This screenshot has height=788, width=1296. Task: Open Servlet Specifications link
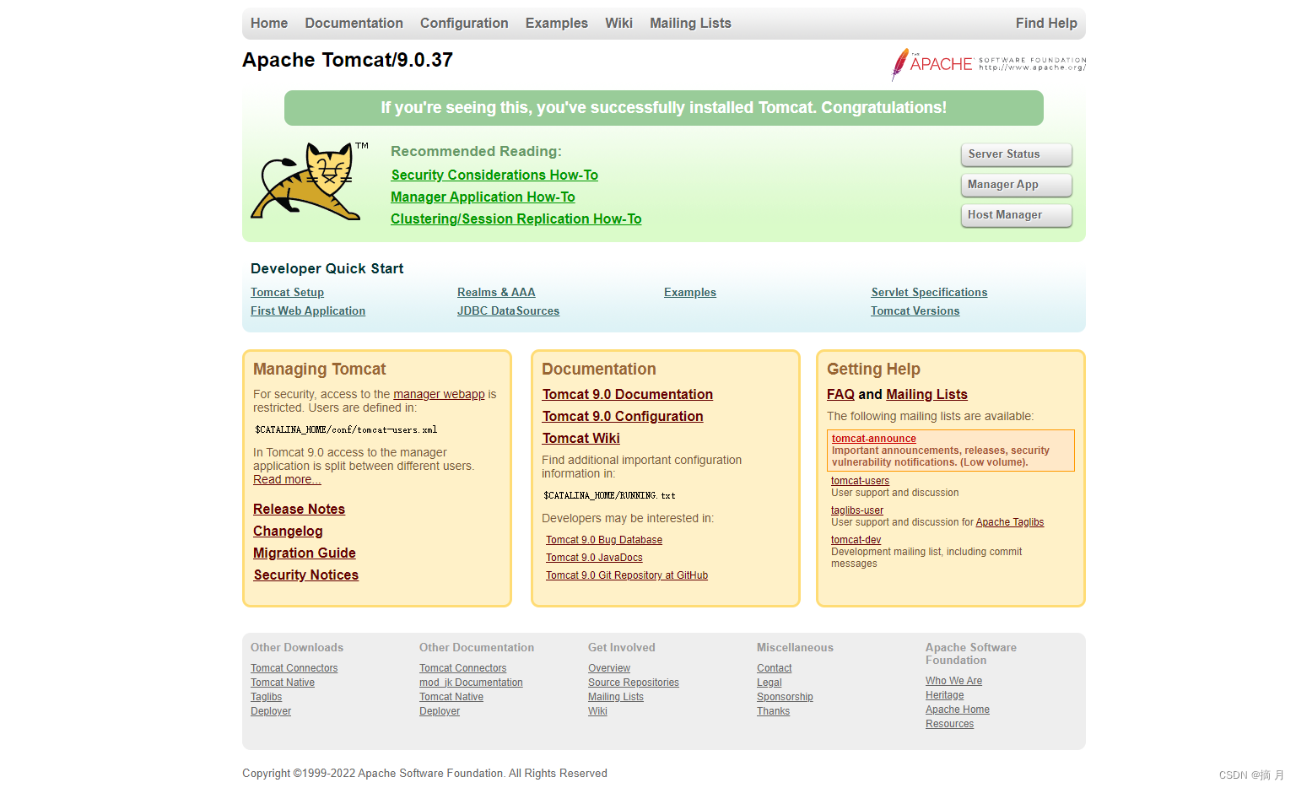click(x=929, y=292)
